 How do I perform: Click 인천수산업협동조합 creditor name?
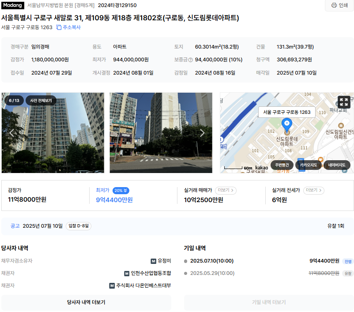tap(151, 274)
